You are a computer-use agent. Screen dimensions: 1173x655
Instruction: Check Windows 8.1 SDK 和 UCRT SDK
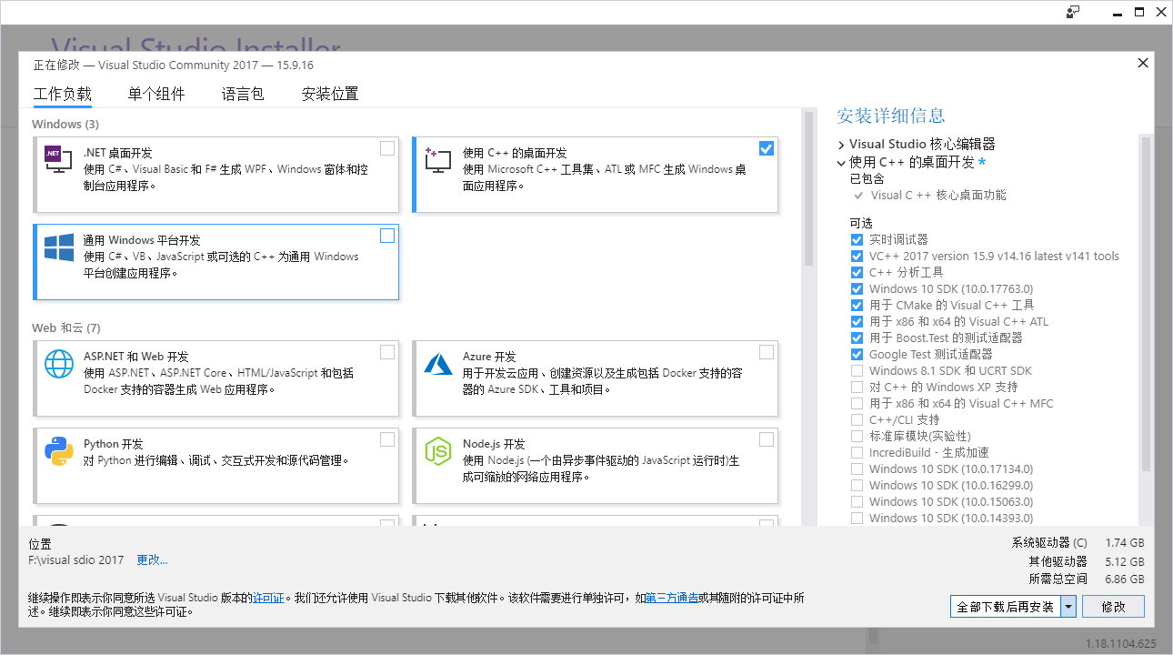click(857, 370)
